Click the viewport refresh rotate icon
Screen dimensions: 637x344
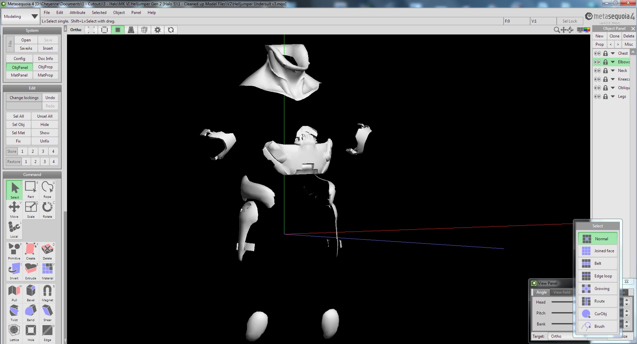click(x=171, y=30)
